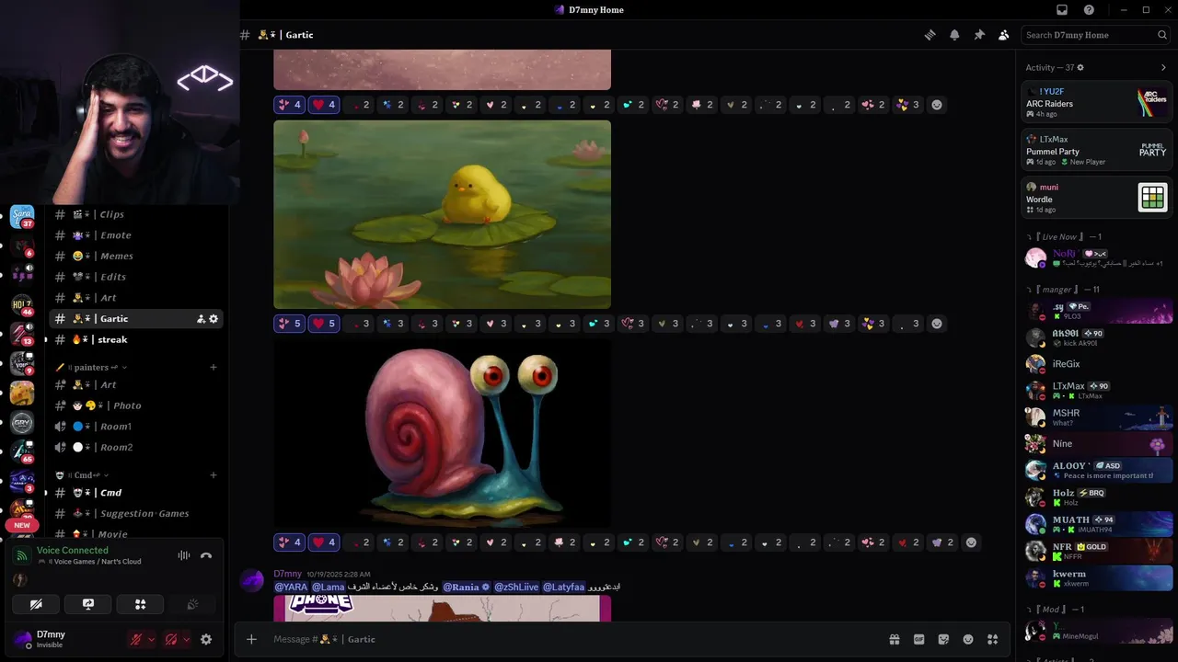Expand Activity panel with chevron arrow
Screen dimensions: 1178x662
pos(1163,67)
